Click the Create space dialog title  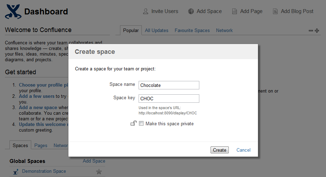point(95,51)
